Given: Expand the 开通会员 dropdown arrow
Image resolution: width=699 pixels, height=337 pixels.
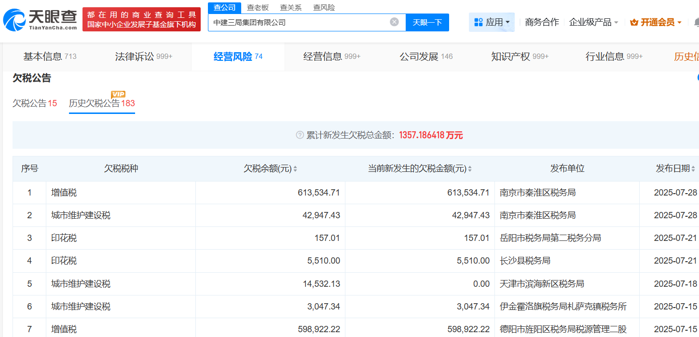Looking at the screenshot, I should tap(679, 23).
